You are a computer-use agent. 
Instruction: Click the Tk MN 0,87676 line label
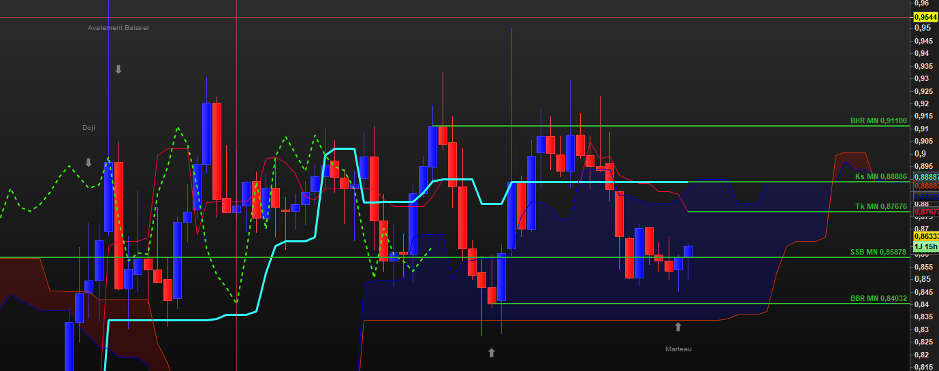coord(880,206)
